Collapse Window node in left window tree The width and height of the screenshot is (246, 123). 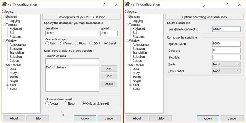pos(4,41)
